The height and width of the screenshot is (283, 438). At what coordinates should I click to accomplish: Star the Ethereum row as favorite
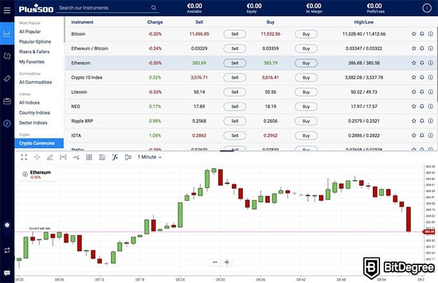click(x=414, y=63)
